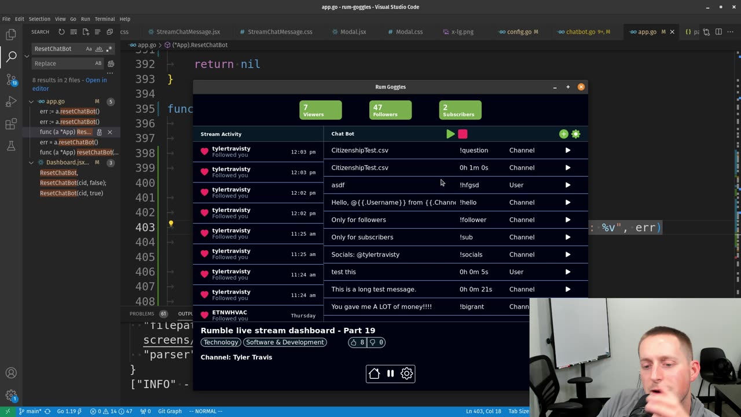Open the Manage gear in activity bar

(x=11, y=396)
